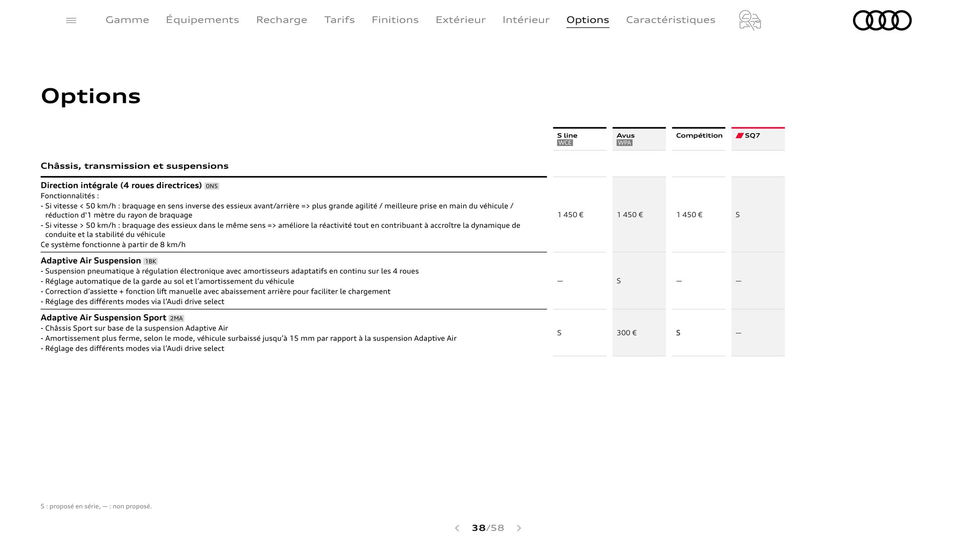This screenshot has width=976, height=549.
Task: Click the 0N5 option code
Action: coord(212,186)
